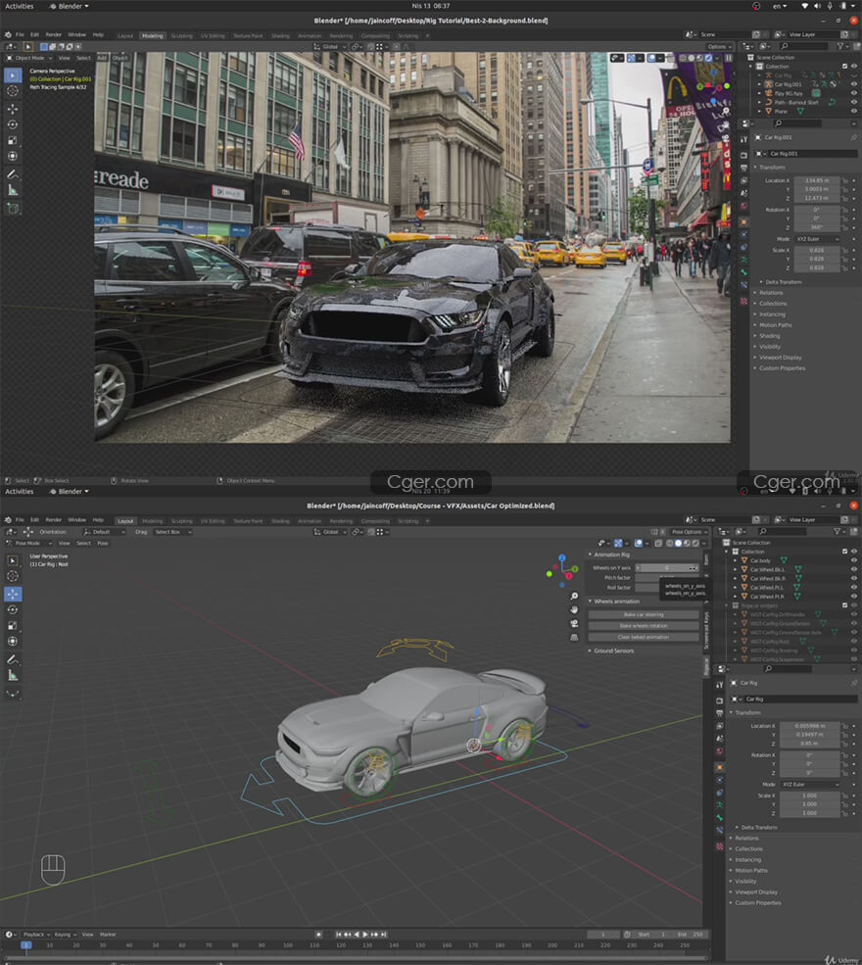Activate the Cursor tool in the upper viewport

(13, 91)
